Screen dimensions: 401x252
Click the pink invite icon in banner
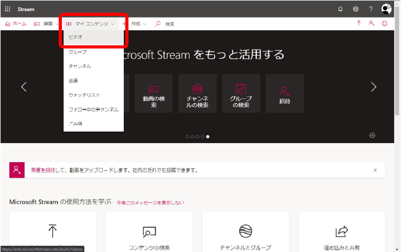pyautogui.click(x=17, y=170)
